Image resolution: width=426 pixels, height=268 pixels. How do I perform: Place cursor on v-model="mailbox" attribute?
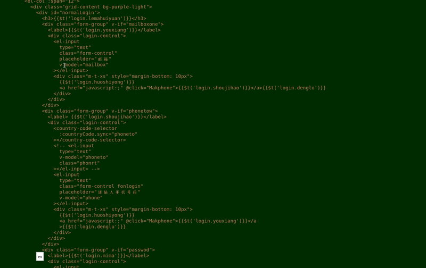click(x=84, y=64)
